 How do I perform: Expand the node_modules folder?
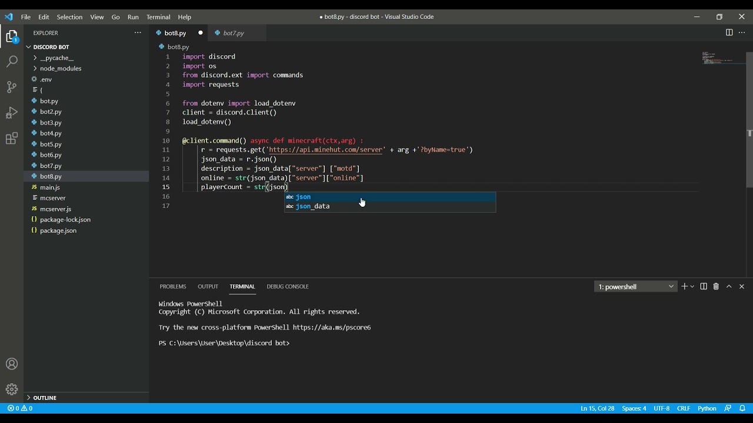click(61, 69)
